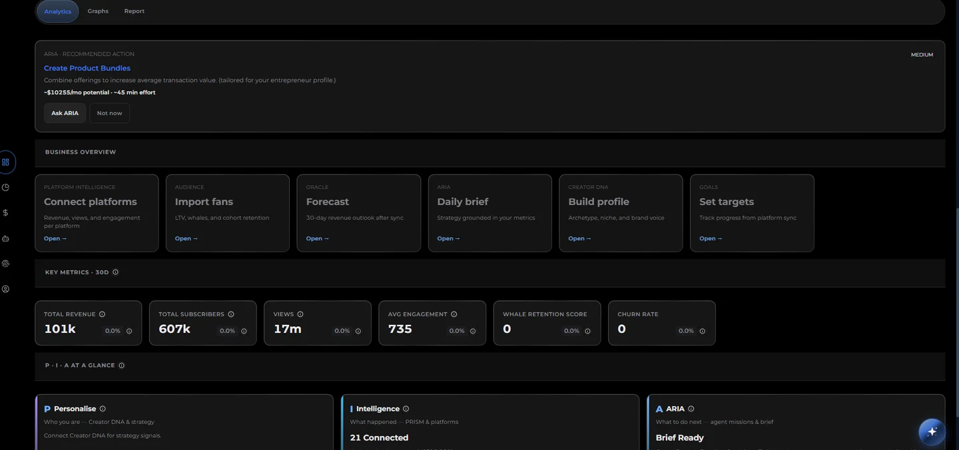
Task: Open the dashboard grid icon in sidebar
Action: point(5,162)
